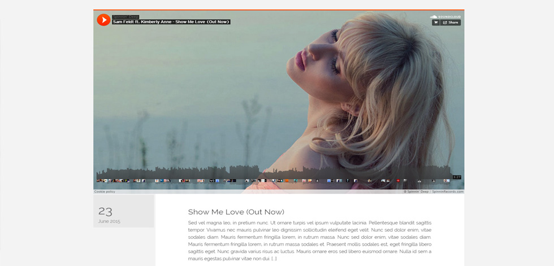Open the Sam Feldt track title link
Viewport: 554px width, 266px height.
click(171, 22)
